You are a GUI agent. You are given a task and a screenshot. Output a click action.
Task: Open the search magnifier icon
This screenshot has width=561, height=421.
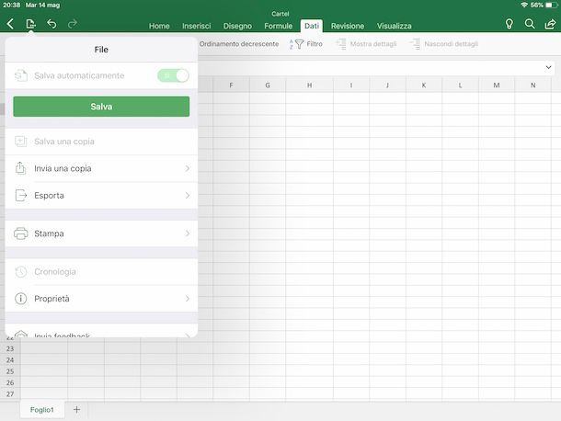pyautogui.click(x=530, y=24)
